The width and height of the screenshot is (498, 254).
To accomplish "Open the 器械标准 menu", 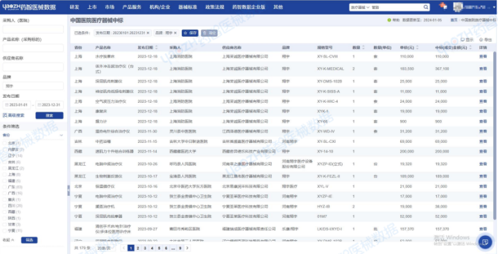I will tap(188, 7).
